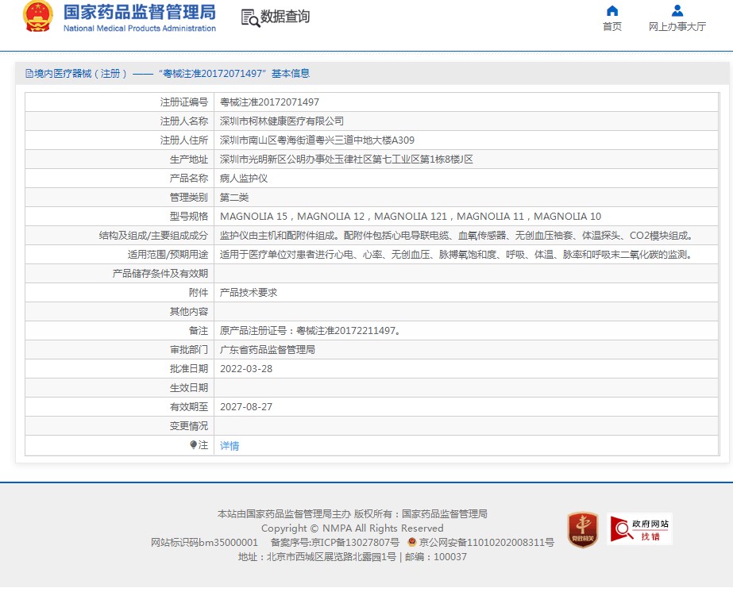This screenshot has height=611, width=733.
Task: Select the 其他内容 row label
Action: point(189,312)
